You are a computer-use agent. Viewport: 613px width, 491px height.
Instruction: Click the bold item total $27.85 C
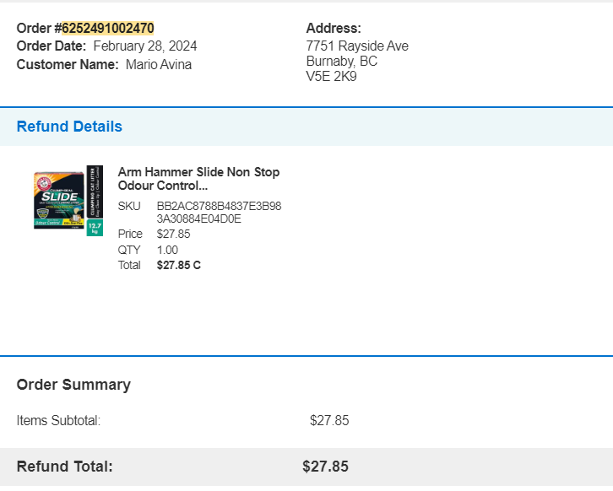[179, 265]
